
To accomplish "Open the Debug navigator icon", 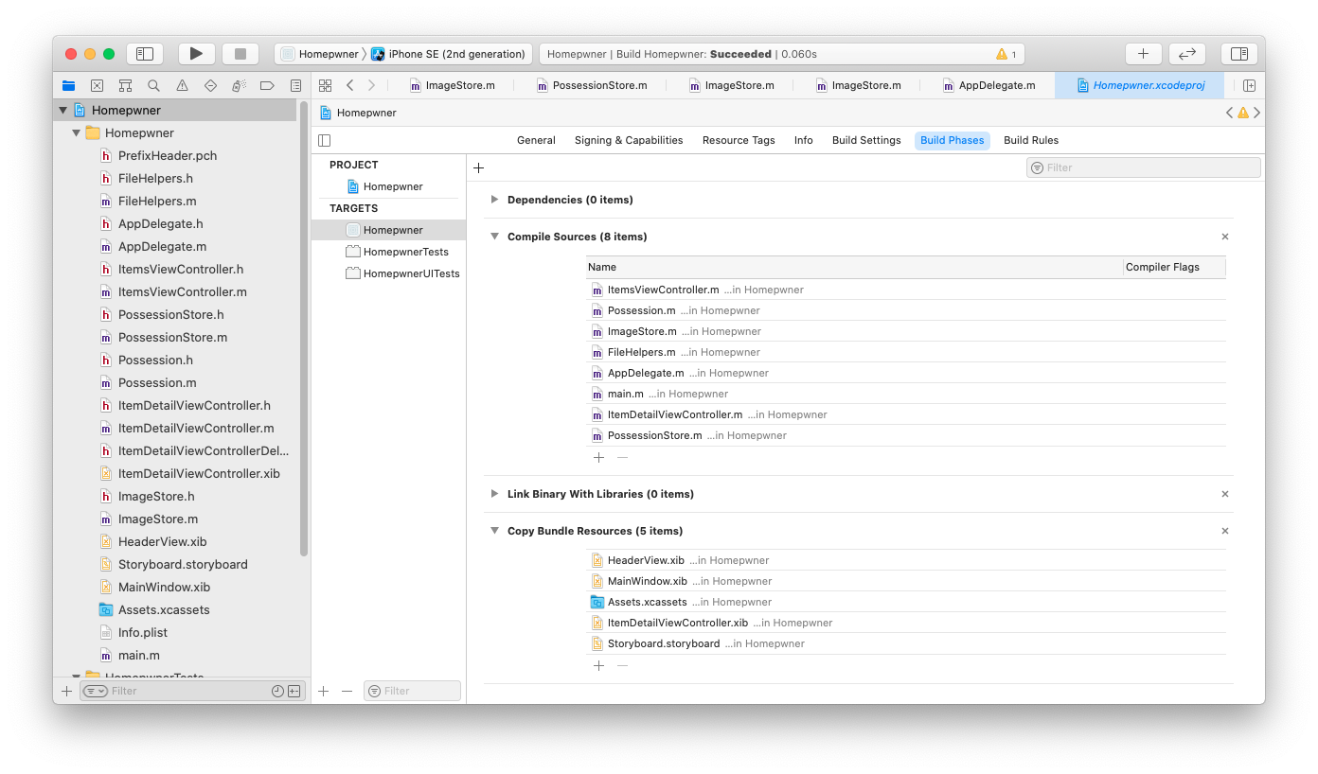I will click(239, 85).
